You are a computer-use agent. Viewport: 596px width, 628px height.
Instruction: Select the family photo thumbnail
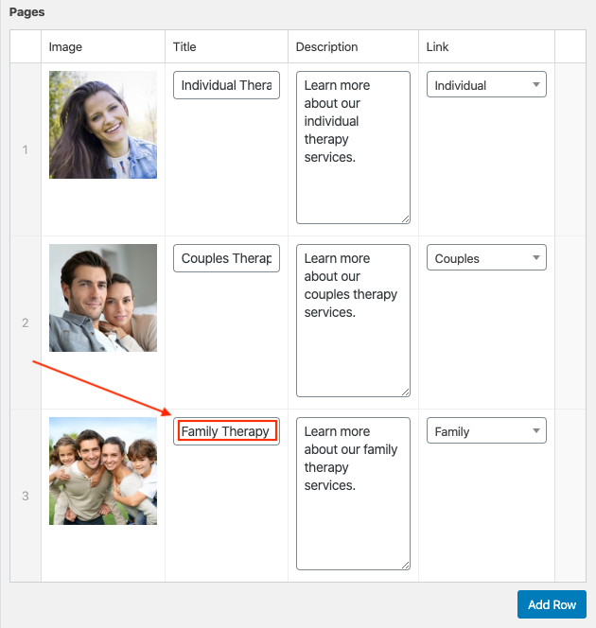click(103, 471)
